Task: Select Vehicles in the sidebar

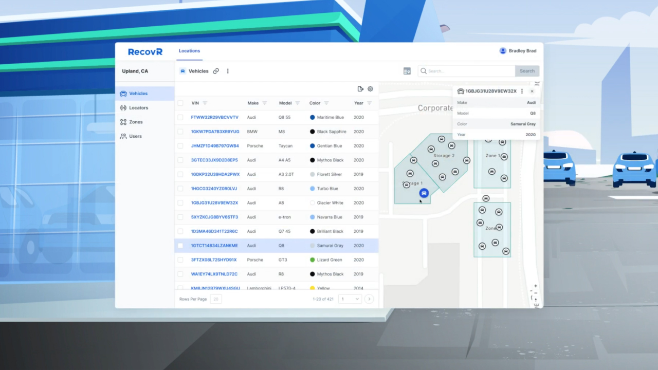Action: pos(145,94)
